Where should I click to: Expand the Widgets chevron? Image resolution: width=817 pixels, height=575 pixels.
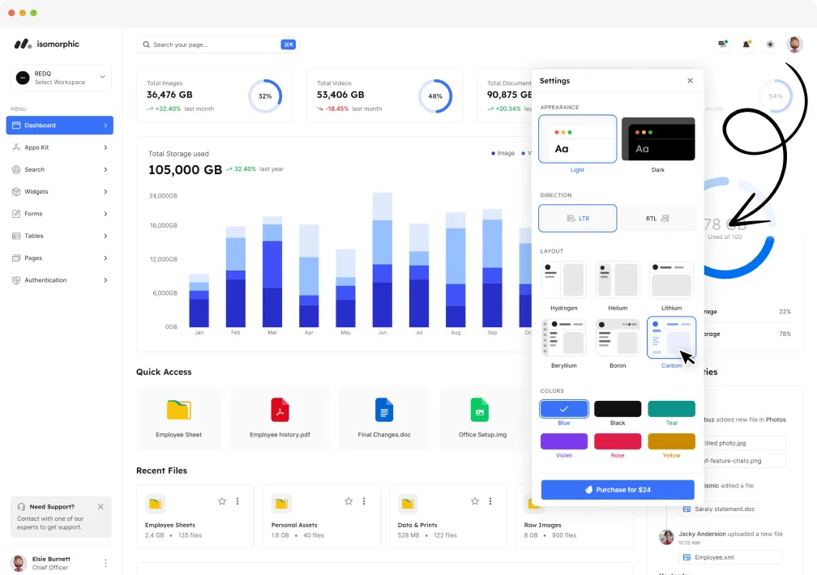coord(105,192)
